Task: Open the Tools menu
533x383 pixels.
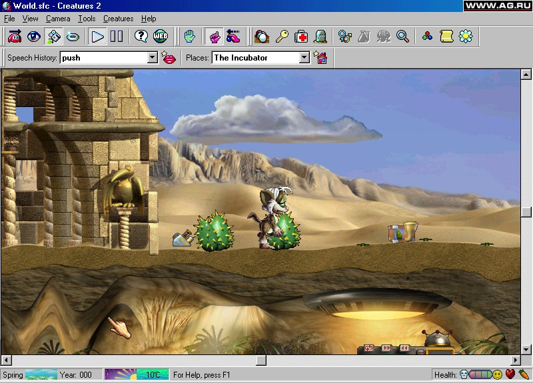Action: pyautogui.click(x=87, y=19)
